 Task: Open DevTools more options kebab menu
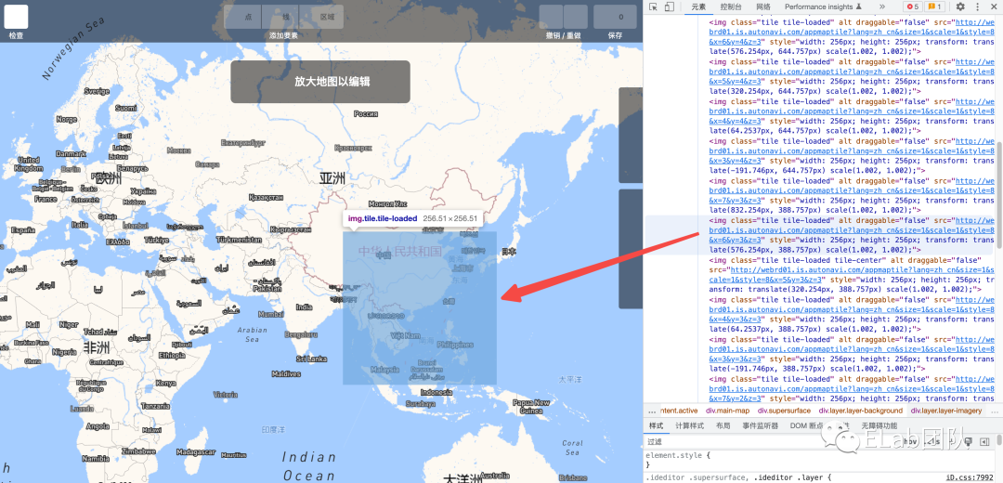[978, 7]
